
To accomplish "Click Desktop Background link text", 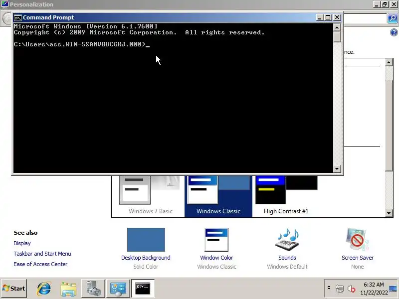I will click(146, 258).
